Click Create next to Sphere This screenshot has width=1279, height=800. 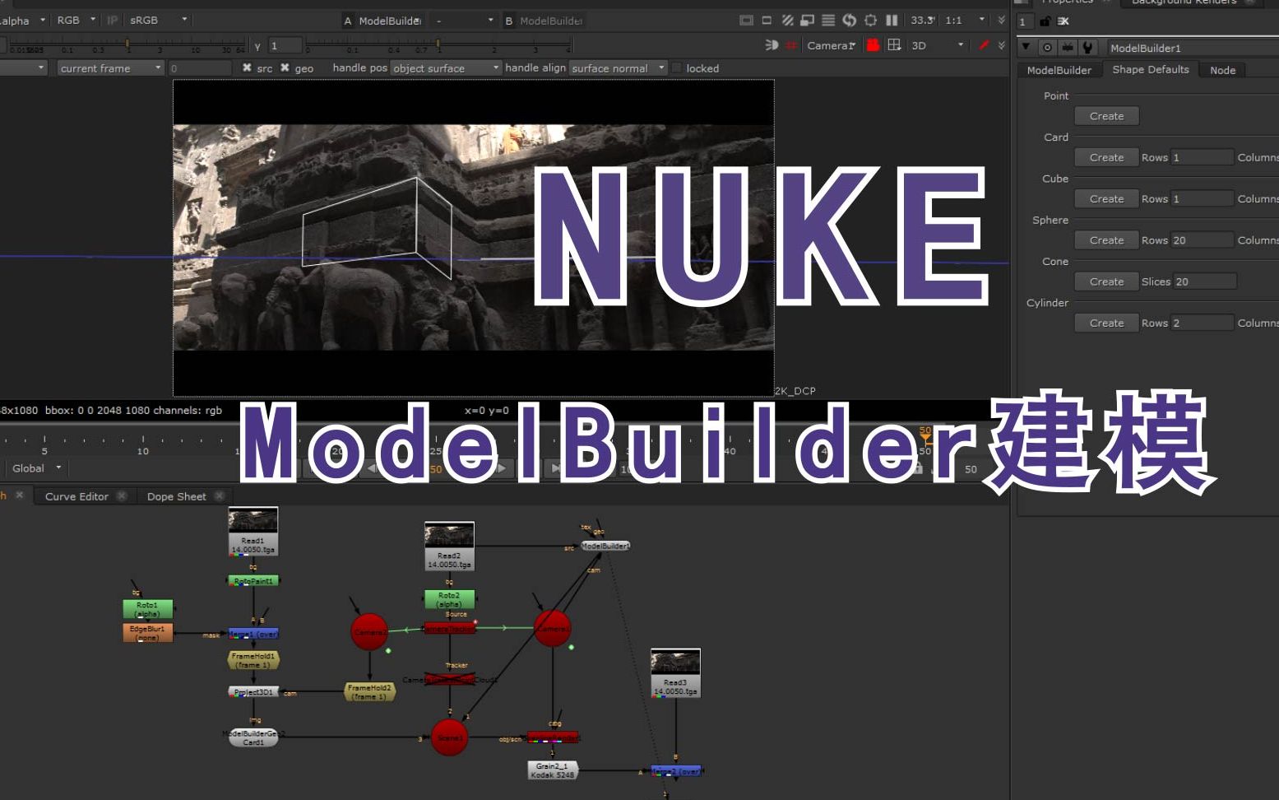point(1105,240)
